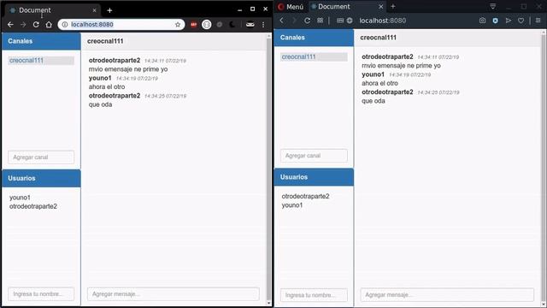Open the Opera Menú button
Screen dimensions: 547x308
tap(291, 7)
